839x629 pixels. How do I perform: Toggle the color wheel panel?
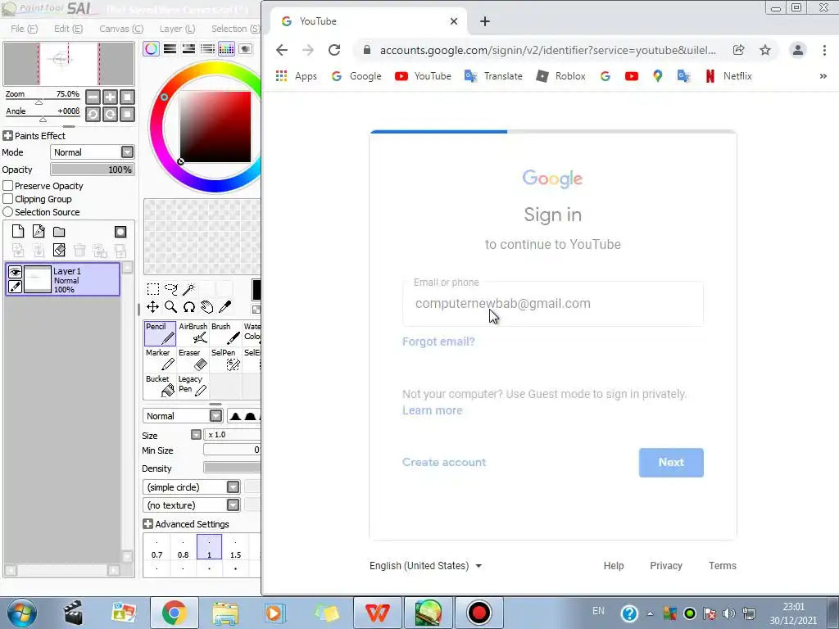click(x=152, y=49)
